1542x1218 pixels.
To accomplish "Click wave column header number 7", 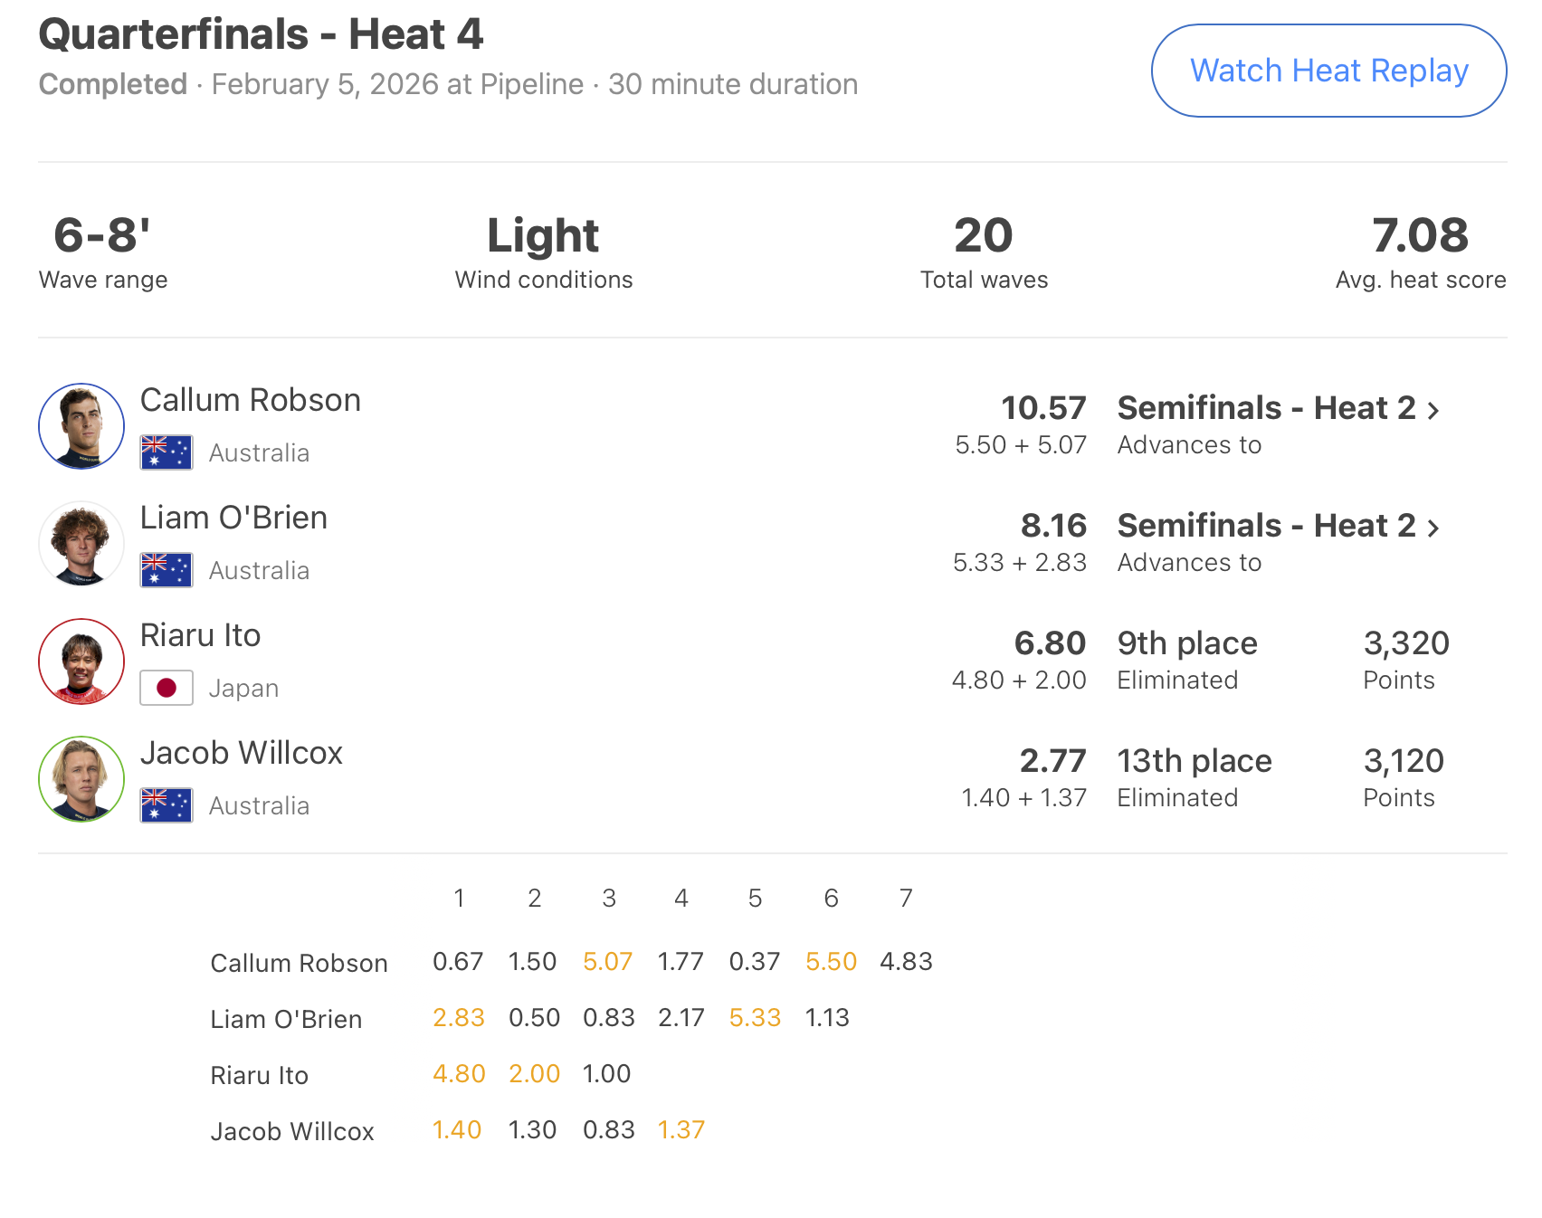I will [x=906, y=898].
